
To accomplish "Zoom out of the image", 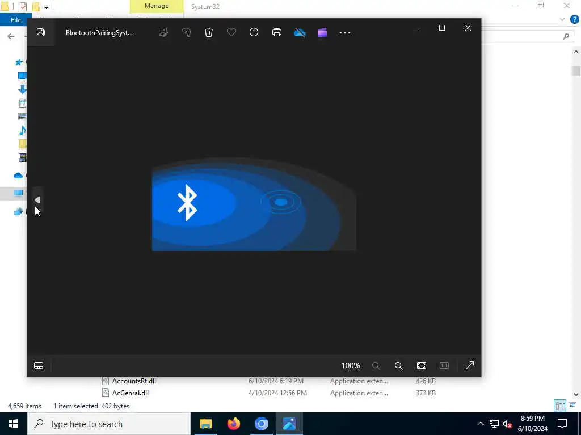I will click(x=376, y=365).
